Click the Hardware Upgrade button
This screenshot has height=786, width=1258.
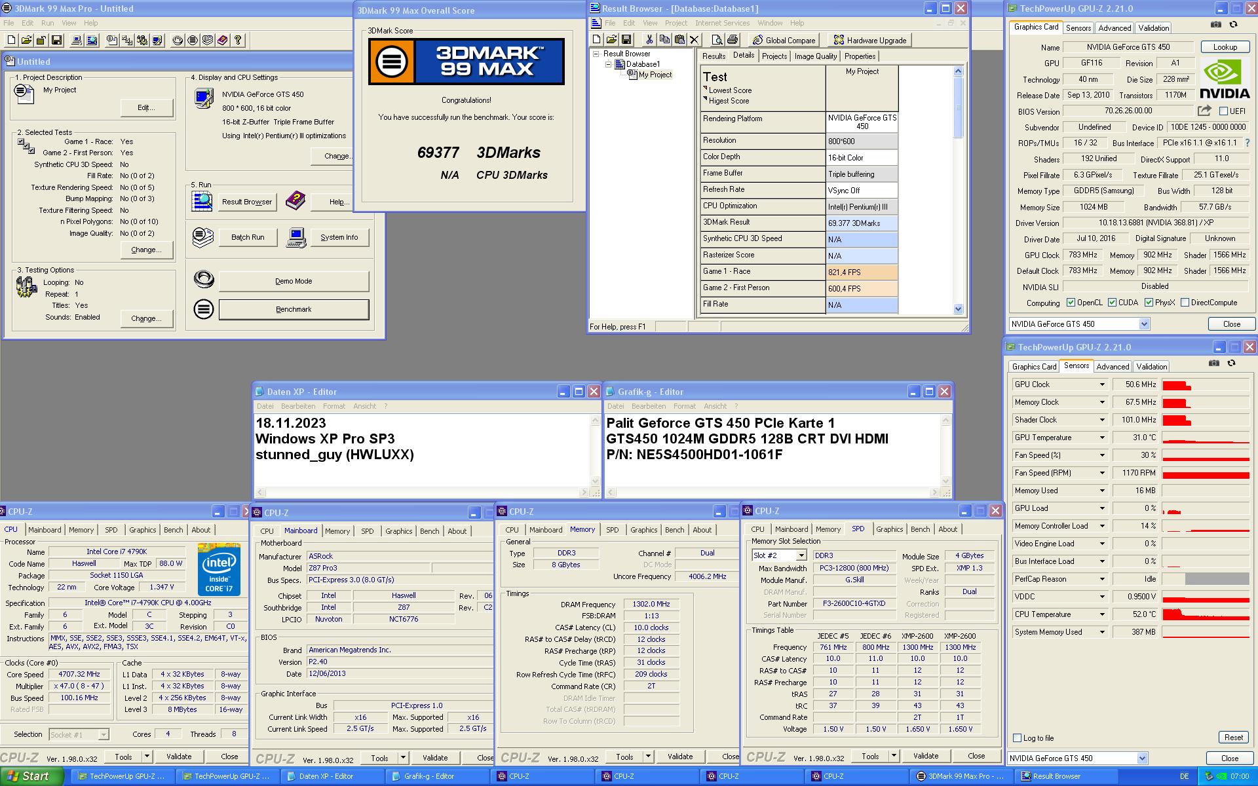[x=869, y=40]
